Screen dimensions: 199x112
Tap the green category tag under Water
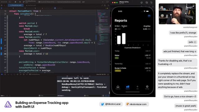[117, 58]
